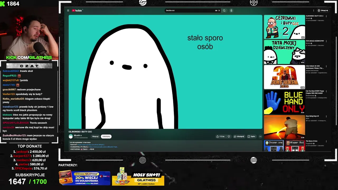Open three-dot menu for 'Boys Being Boys 49'

click(326, 116)
